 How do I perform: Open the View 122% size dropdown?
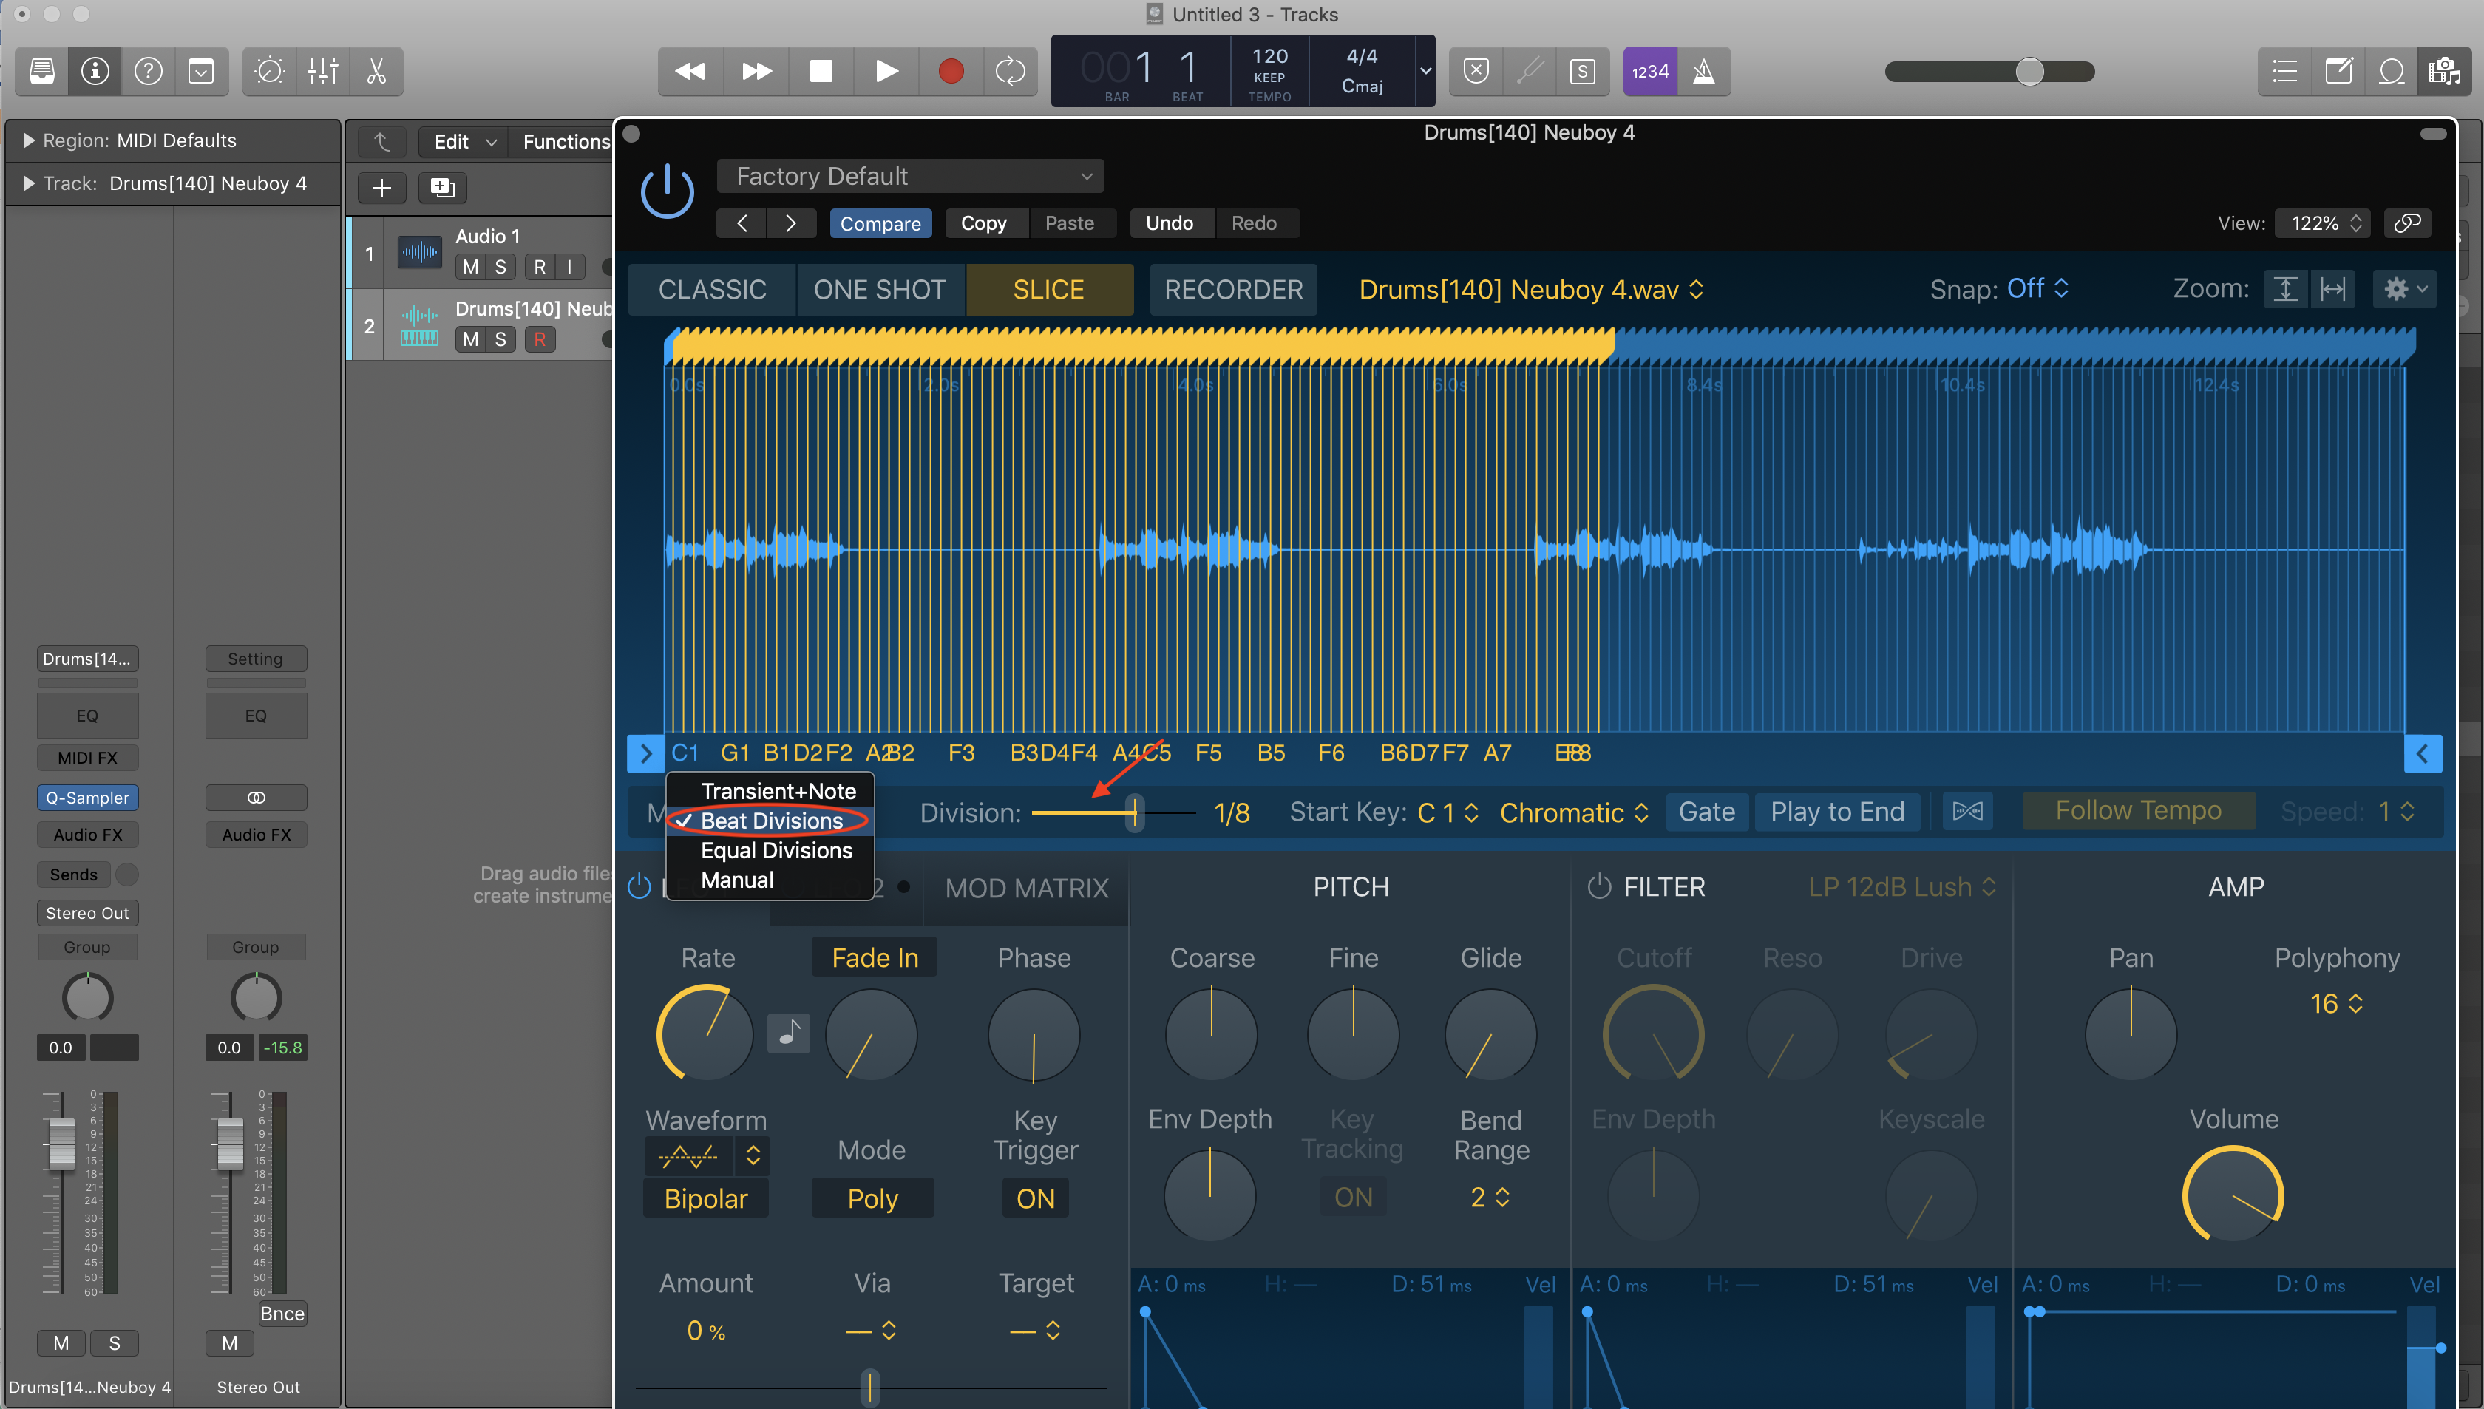pyautogui.click(x=2322, y=223)
